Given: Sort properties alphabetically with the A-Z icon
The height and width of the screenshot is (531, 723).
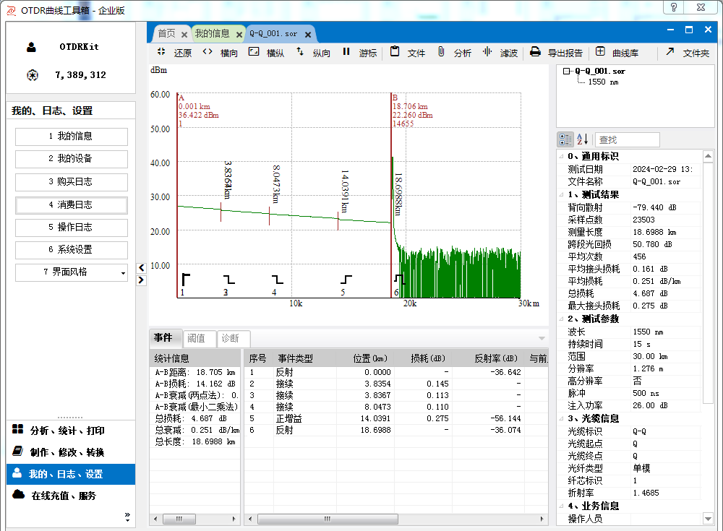Looking at the screenshot, I should (583, 139).
